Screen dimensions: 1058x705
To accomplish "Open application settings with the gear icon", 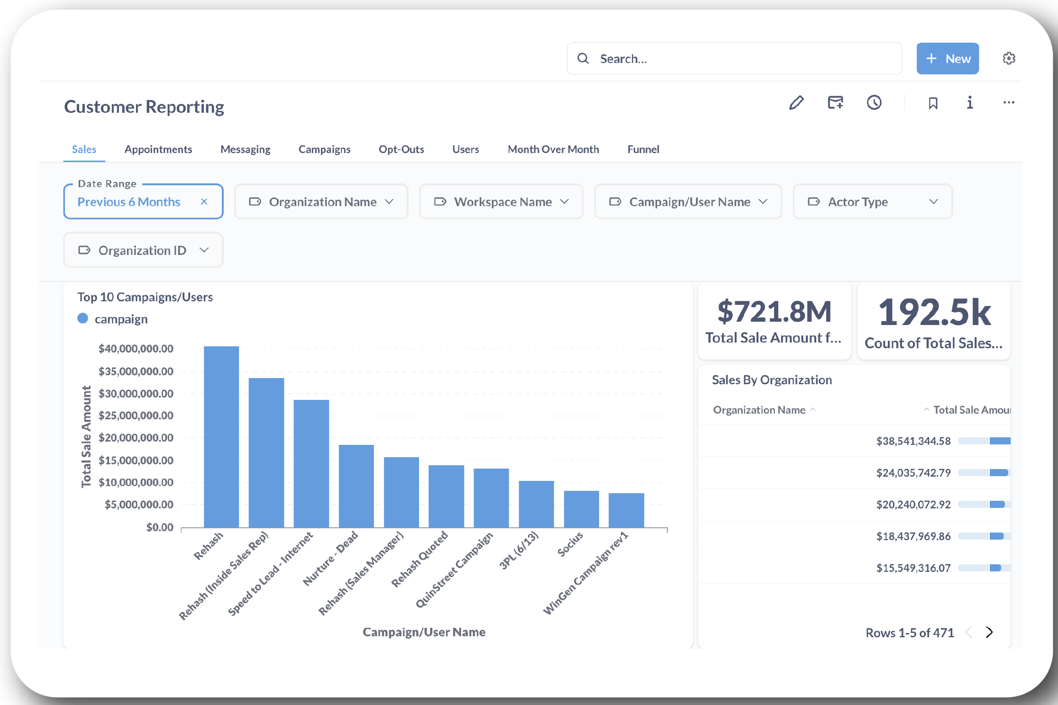I will [x=1009, y=58].
